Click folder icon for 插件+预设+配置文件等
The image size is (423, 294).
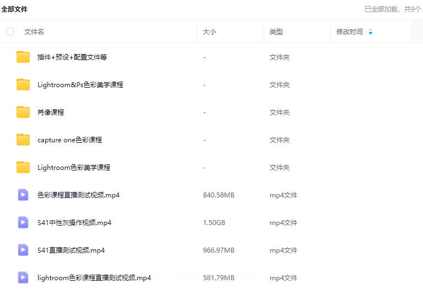[23, 57]
